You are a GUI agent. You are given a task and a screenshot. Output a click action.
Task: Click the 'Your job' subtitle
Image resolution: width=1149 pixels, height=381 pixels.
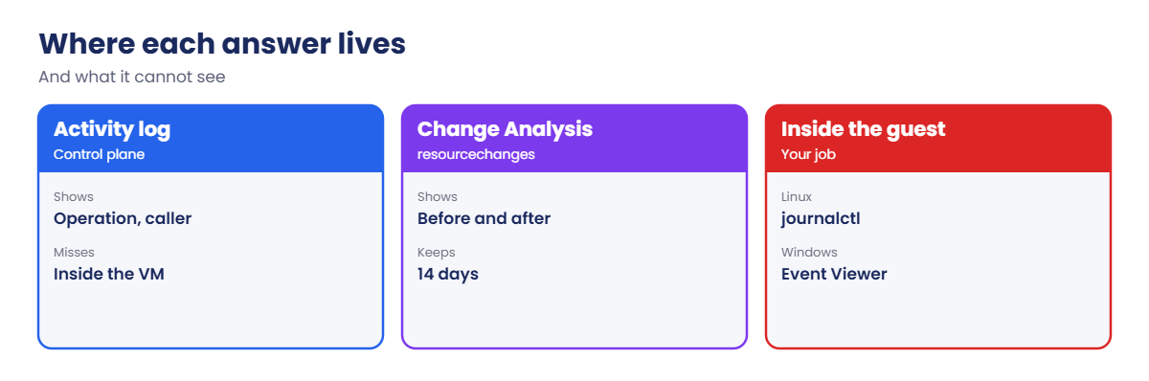[809, 154]
